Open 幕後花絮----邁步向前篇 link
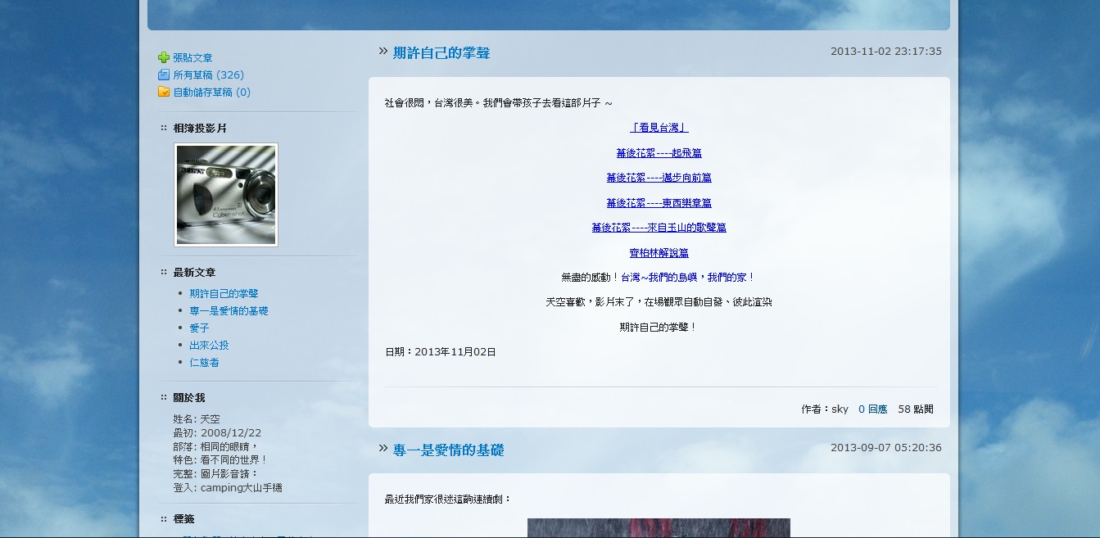The image size is (1100, 538). tap(659, 178)
